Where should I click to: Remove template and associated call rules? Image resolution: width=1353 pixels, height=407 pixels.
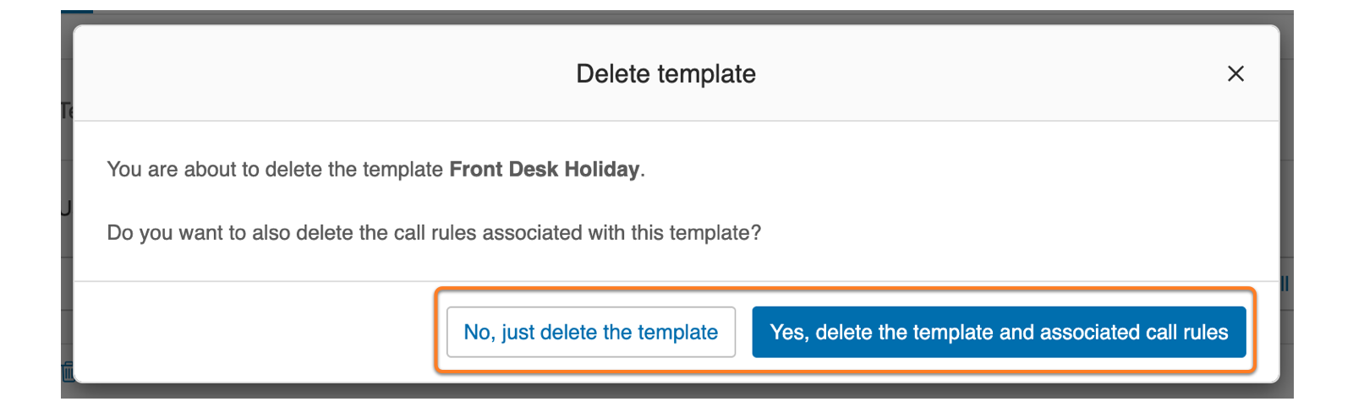tap(998, 332)
